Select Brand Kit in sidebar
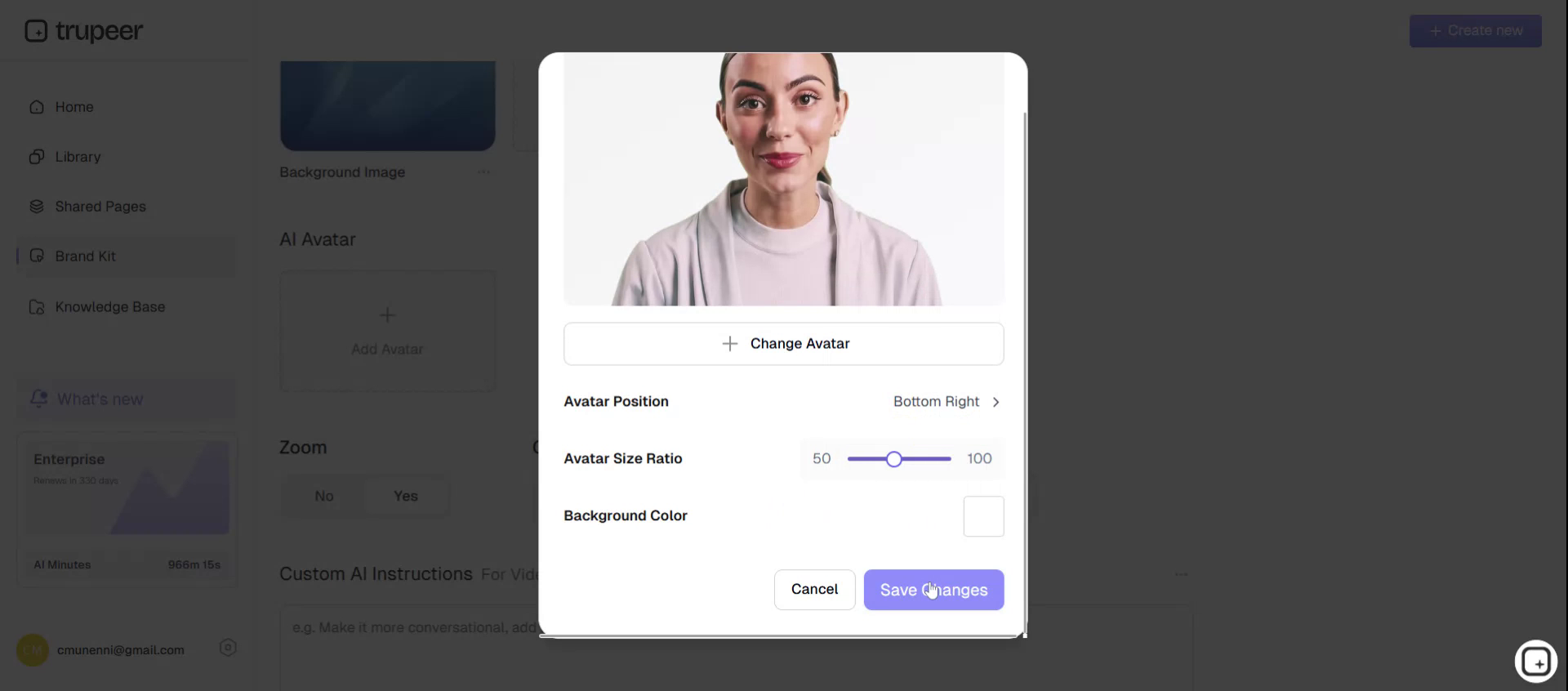The height and width of the screenshot is (691, 1568). click(x=127, y=256)
